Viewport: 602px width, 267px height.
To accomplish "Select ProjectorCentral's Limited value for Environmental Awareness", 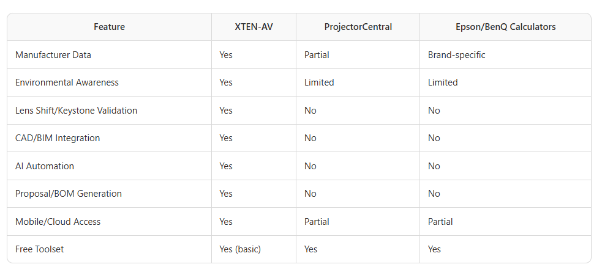I will coord(319,82).
